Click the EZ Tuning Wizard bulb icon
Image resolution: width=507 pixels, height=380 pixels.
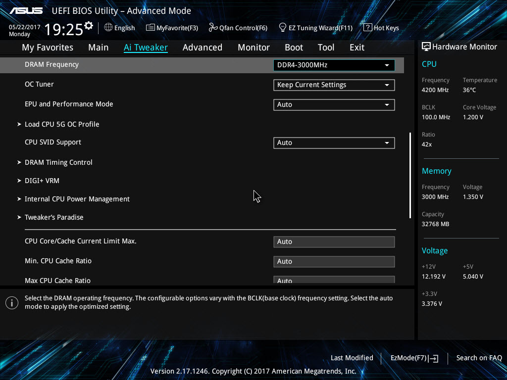click(x=282, y=28)
